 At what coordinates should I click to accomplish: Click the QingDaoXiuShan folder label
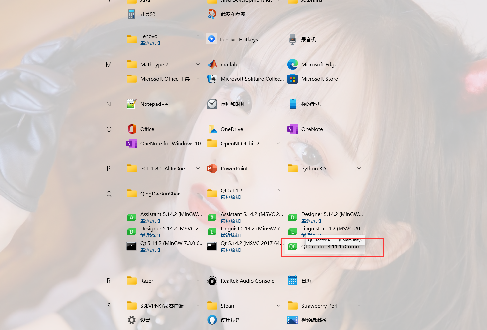pos(160,194)
